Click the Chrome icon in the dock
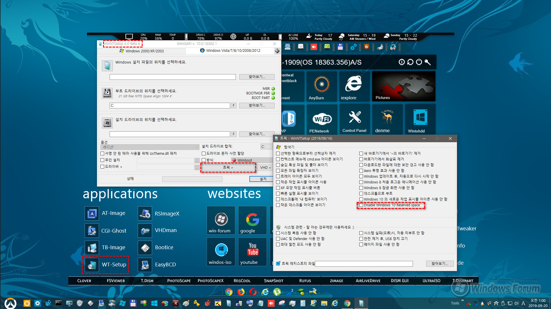The height and width of the screenshot is (309, 551). coord(229,292)
